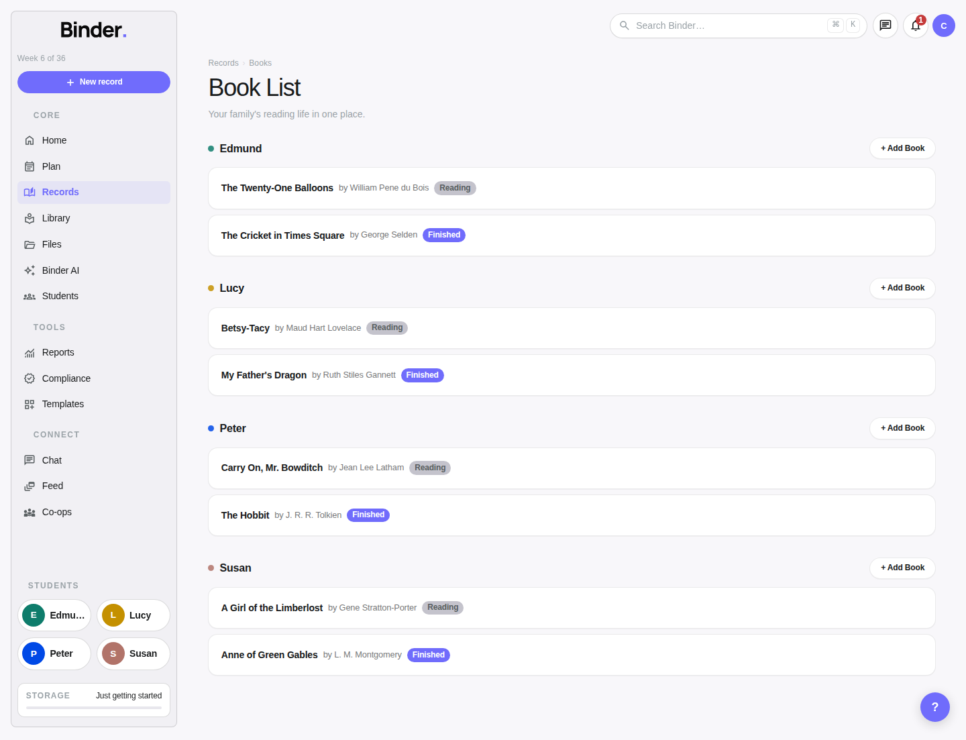The width and height of the screenshot is (966, 740).
Task: Open the chat message icon in header
Action: [x=885, y=25]
